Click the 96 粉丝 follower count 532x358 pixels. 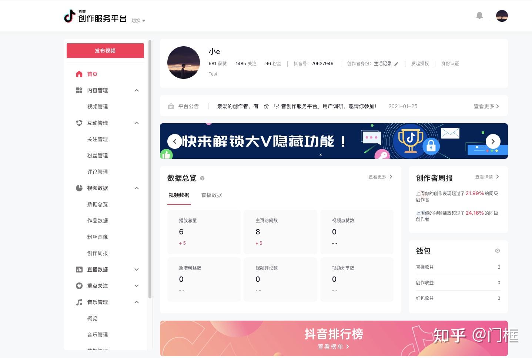pyautogui.click(x=273, y=64)
